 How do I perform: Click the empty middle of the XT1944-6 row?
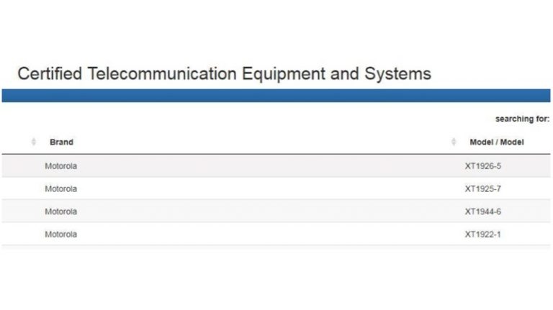(266, 211)
